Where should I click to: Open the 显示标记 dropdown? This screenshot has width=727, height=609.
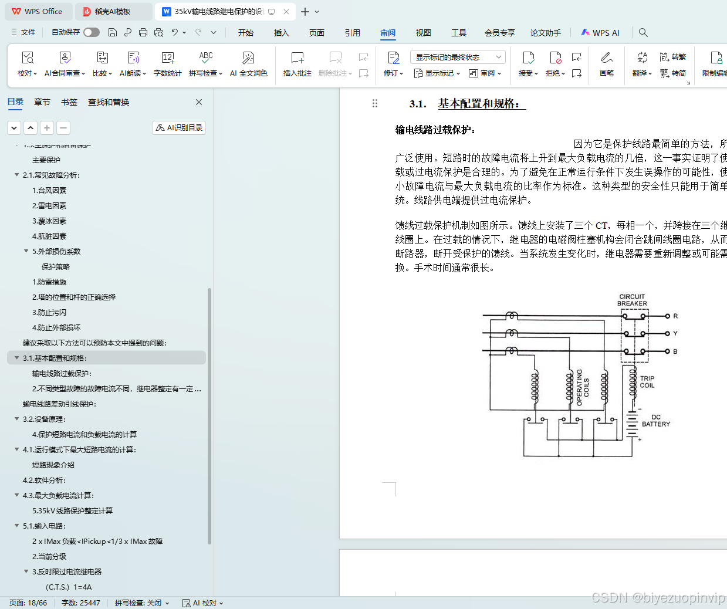pos(437,73)
